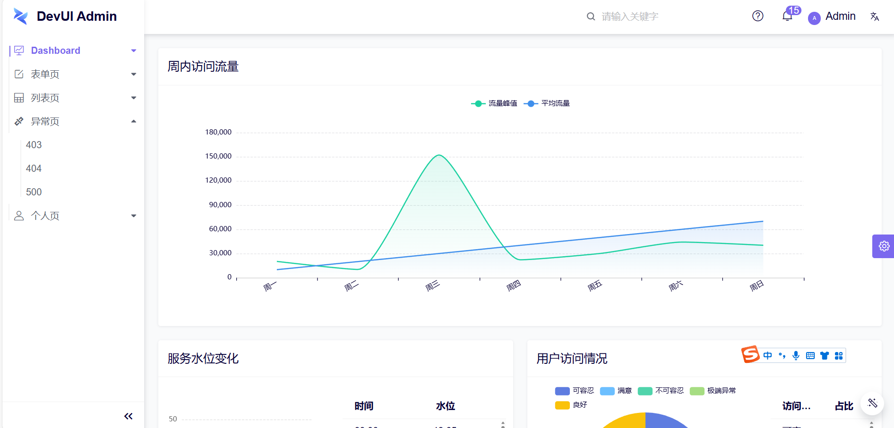Open Sogou skin shirt icon
894x428 pixels.
825,355
